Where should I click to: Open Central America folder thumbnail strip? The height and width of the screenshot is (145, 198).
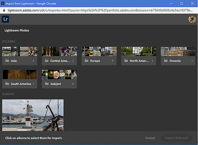click(59, 52)
